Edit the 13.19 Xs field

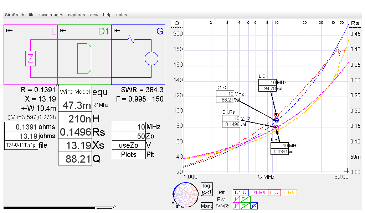tap(75, 145)
